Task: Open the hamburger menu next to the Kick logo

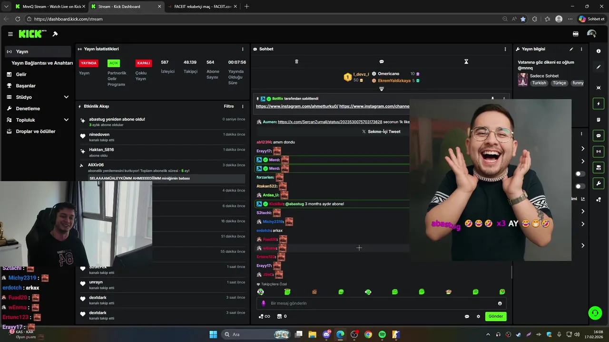Action: [10, 34]
